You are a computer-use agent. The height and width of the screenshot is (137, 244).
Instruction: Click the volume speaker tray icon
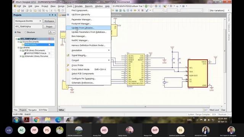click(209, 120)
